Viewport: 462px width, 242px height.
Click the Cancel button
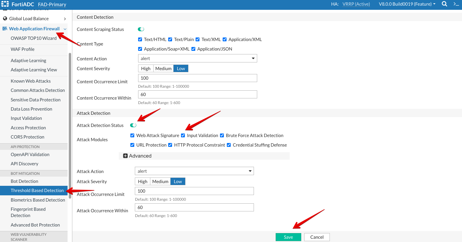tap(317, 237)
